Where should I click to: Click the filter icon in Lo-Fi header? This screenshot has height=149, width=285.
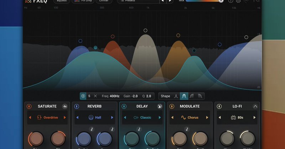pos(255,106)
